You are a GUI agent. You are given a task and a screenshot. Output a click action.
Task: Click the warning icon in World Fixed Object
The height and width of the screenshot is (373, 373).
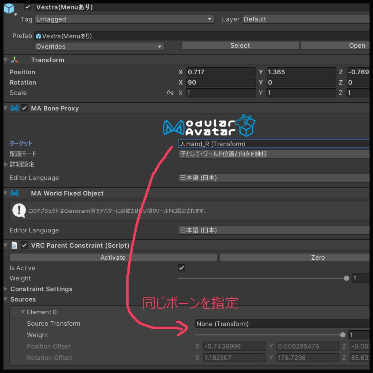(19, 211)
